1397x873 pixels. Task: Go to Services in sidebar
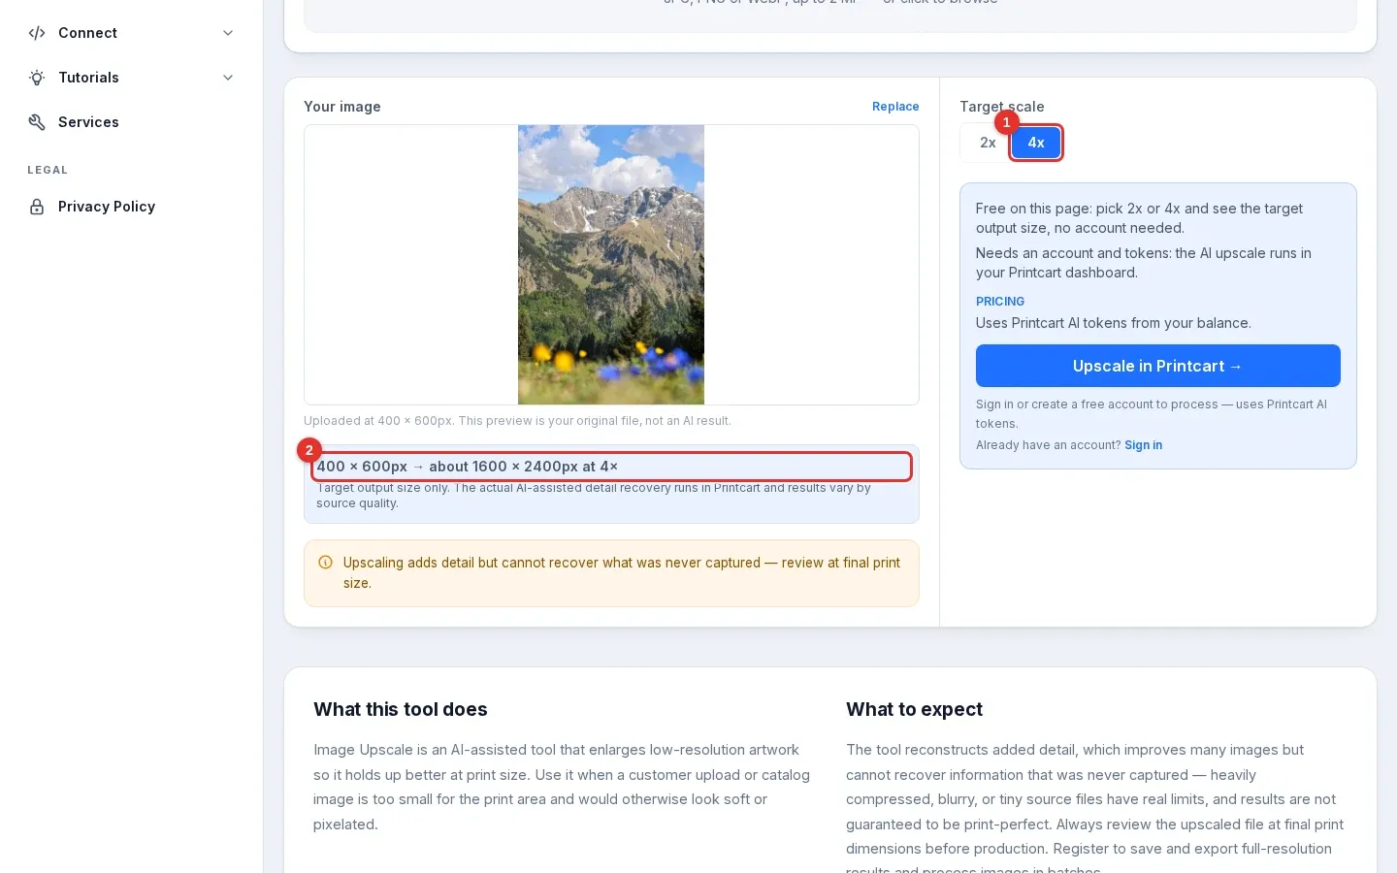pyautogui.click(x=131, y=122)
